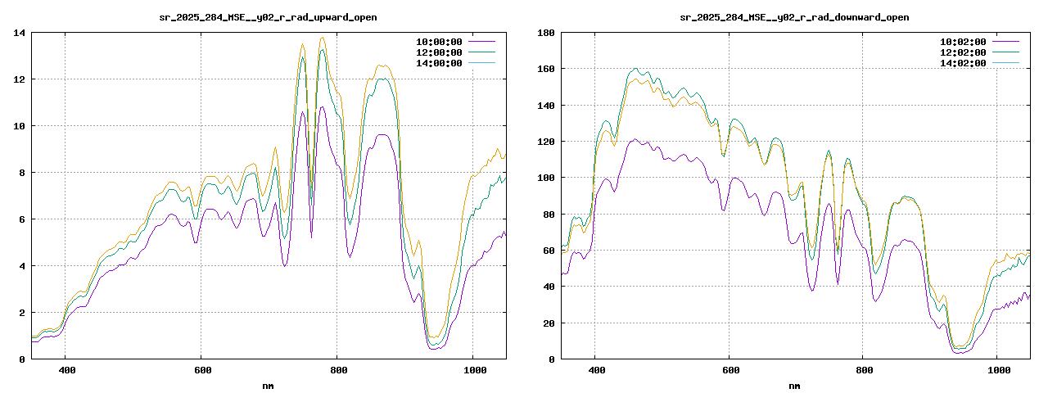Click purple line sample beside 10:02:00
Viewport: 1048px width, 393px height.
[x=1007, y=42]
